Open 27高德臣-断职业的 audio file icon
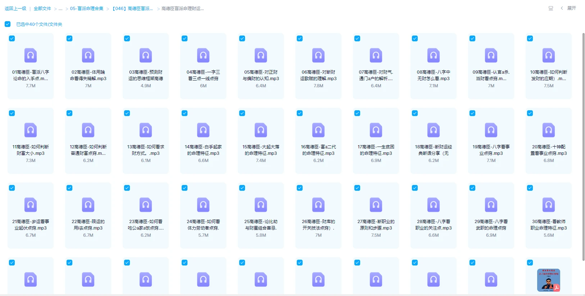This screenshot has width=585, height=296. coord(376,205)
